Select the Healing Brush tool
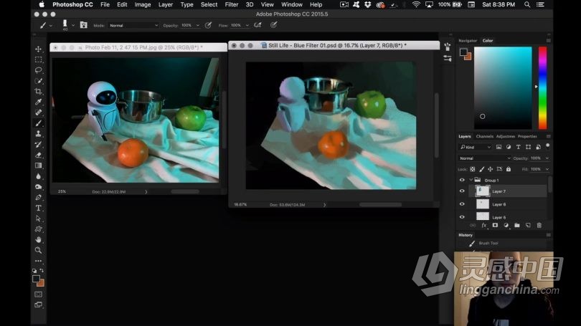The height and width of the screenshot is (326, 581). pyautogui.click(x=38, y=112)
